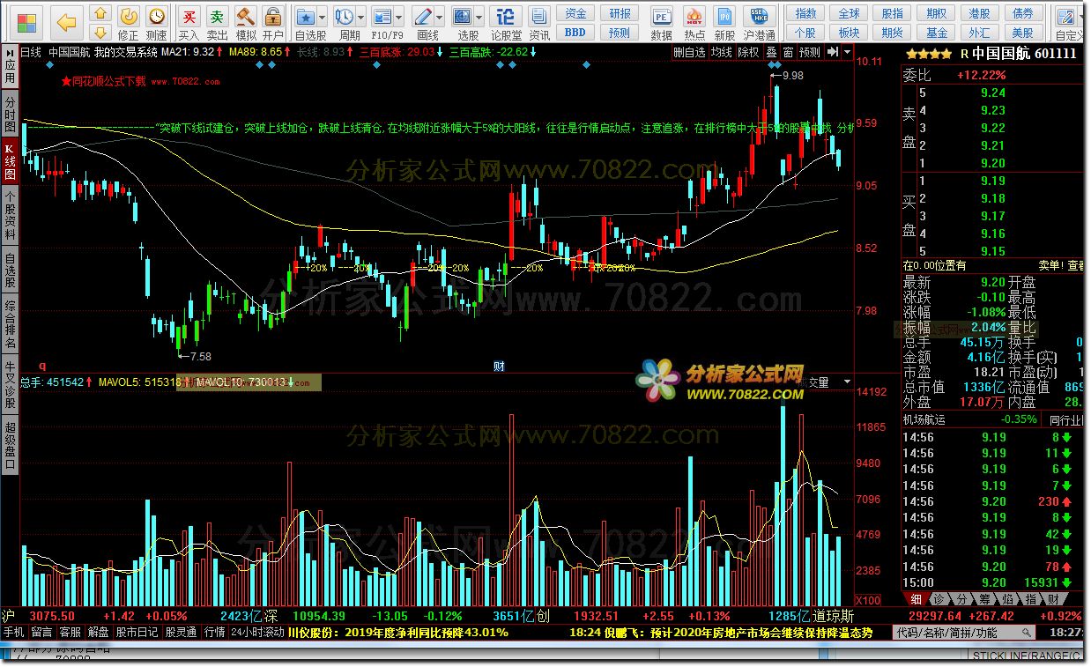
Task: Select the 细 tab in bottom-right panel
Action: point(917,599)
